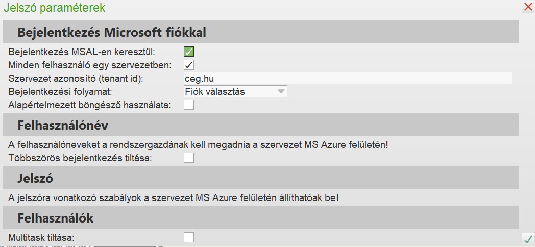Select the Jelszó section header
This screenshot has height=247, width=535.
(36, 178)
